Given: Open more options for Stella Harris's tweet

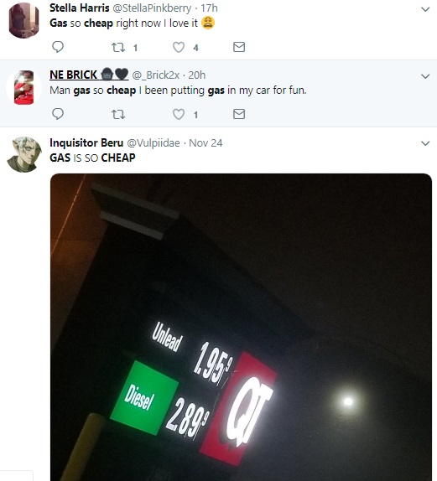Looking at the screenshot, I should [425, 9].
